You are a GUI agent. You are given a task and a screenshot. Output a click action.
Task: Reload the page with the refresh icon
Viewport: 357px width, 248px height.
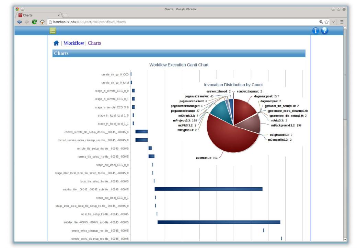(35, 22)
